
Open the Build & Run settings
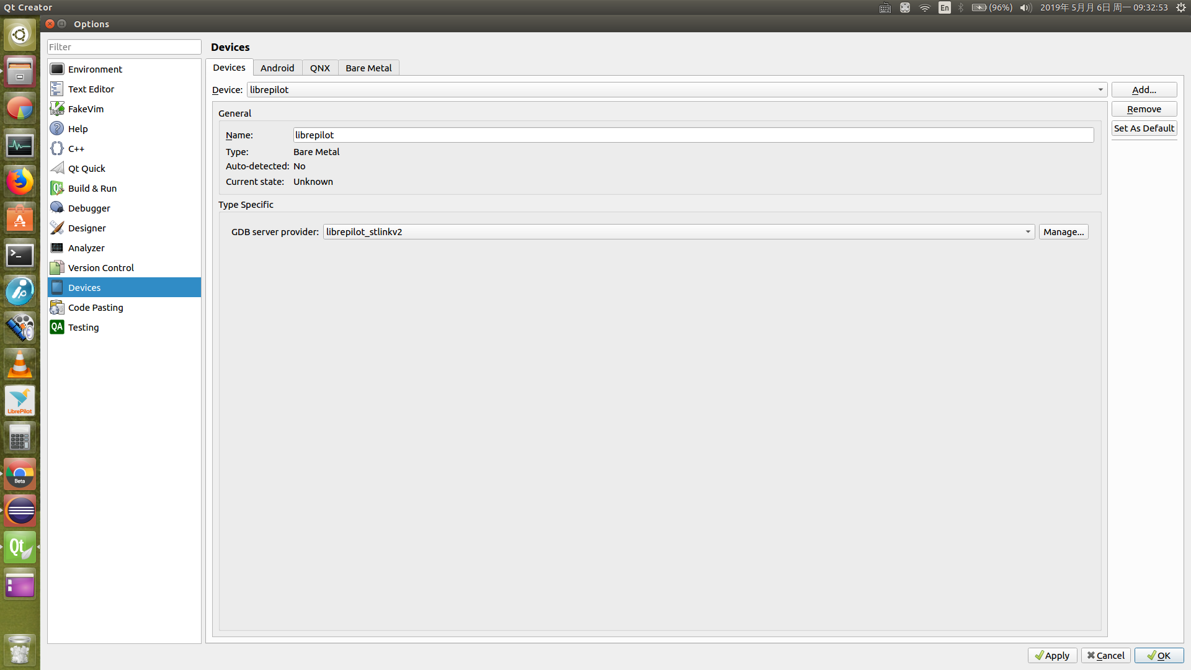point(92,188)
